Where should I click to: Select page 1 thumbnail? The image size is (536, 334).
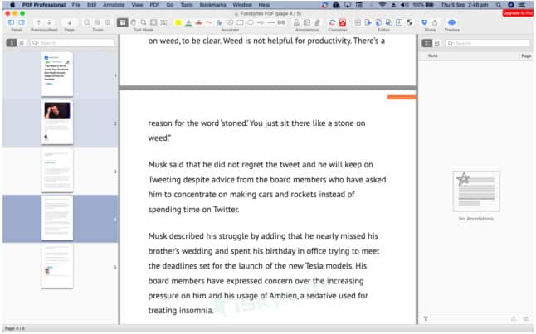pos(57,74)
